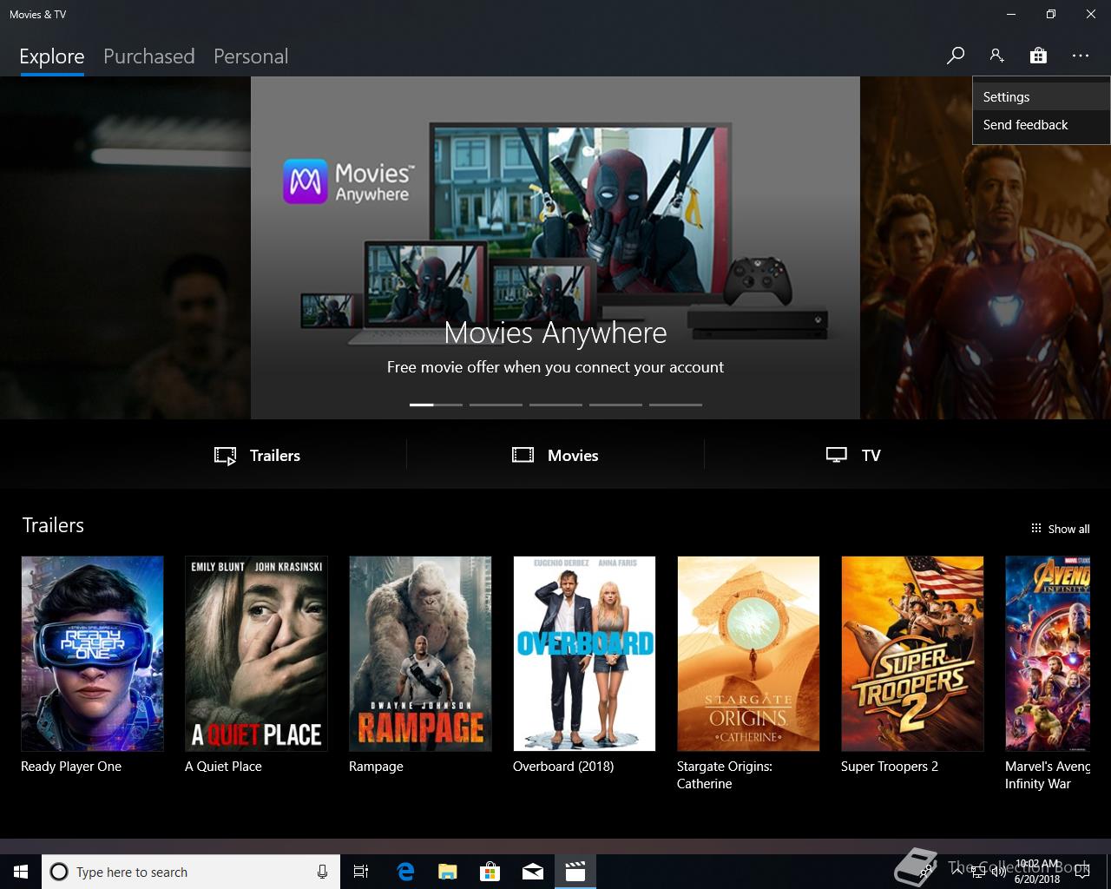Open the Movies category button
Viewport: 1111px width, 889px height.
click(555, 456)
